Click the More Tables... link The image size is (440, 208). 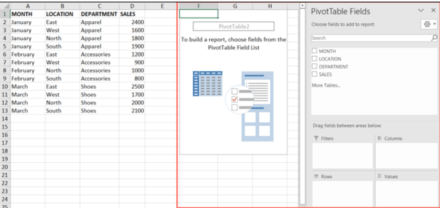(x=326, y=85)
